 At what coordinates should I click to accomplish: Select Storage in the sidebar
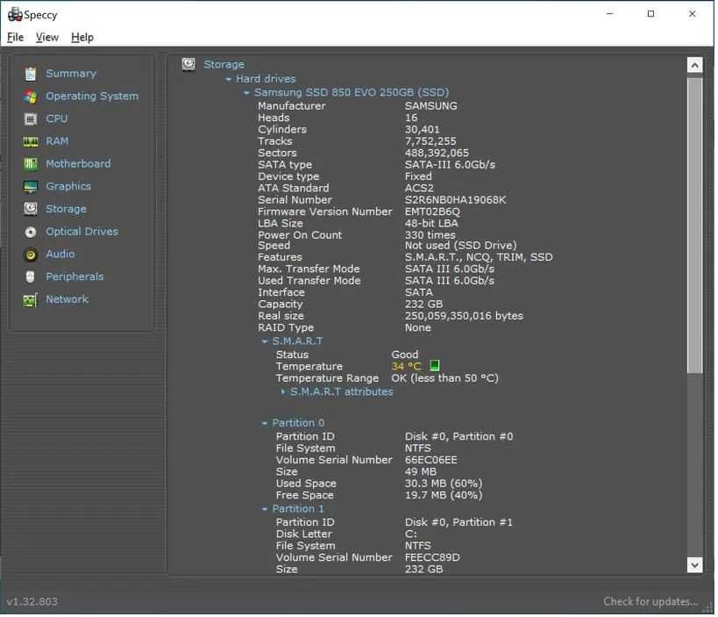pos(66,209)
